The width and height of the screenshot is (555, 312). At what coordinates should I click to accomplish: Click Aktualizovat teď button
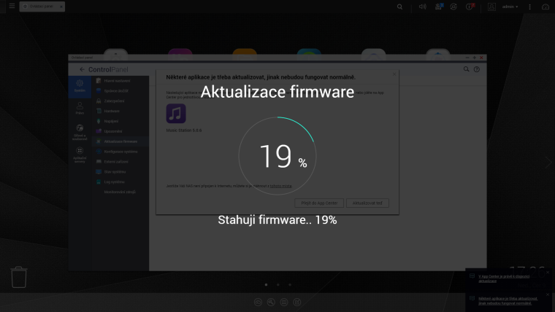coord(367,203)
